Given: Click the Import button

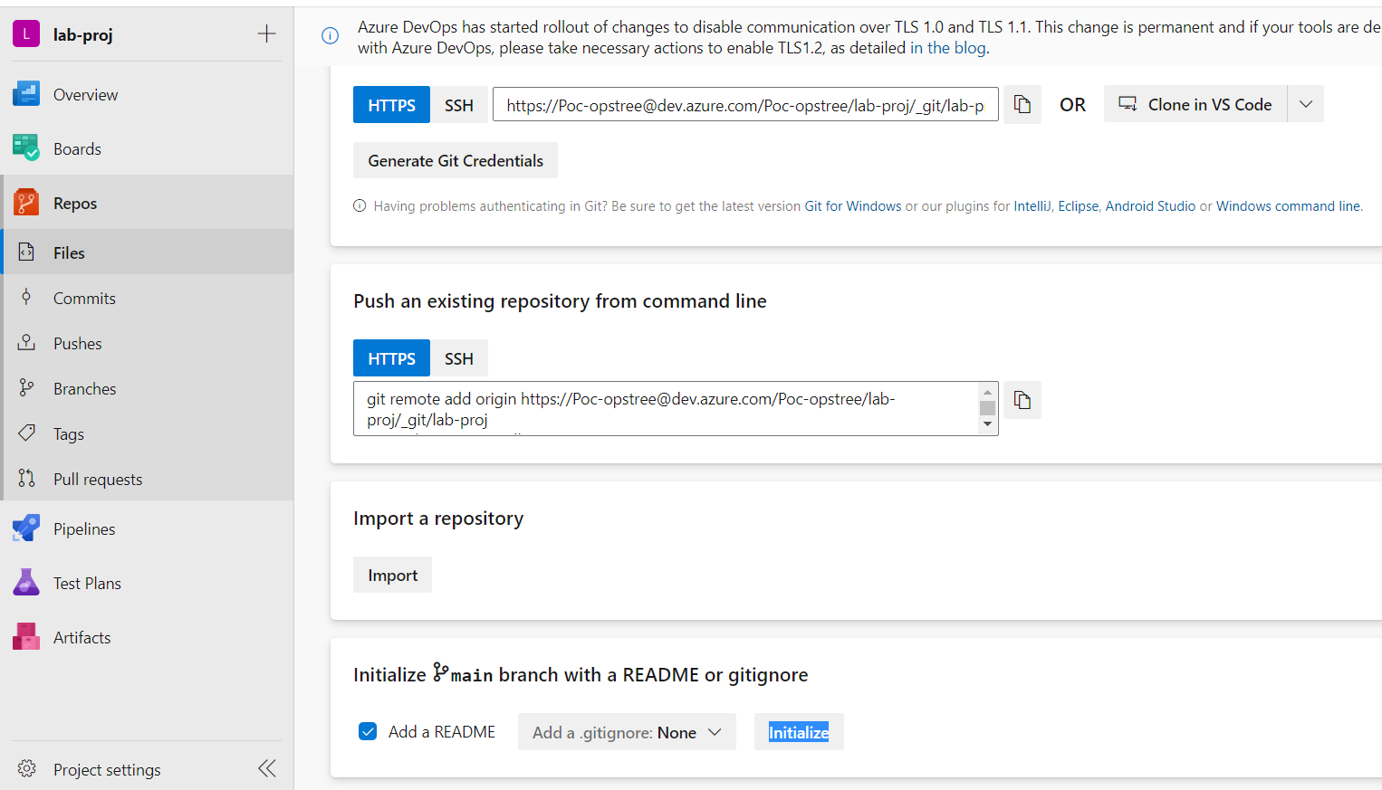Looking at the screenshot, I should 392,575.
